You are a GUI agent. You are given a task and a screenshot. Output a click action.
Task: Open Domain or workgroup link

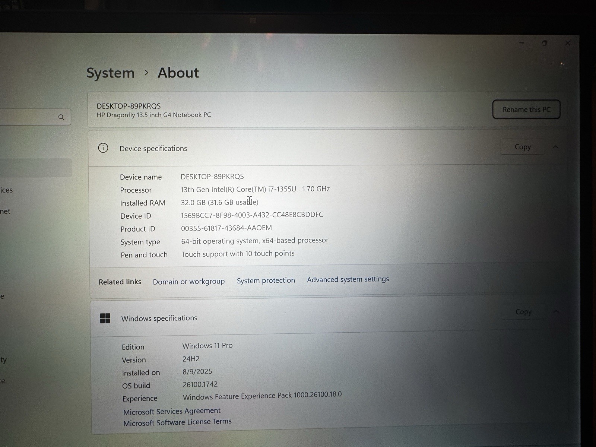point(189,282)
